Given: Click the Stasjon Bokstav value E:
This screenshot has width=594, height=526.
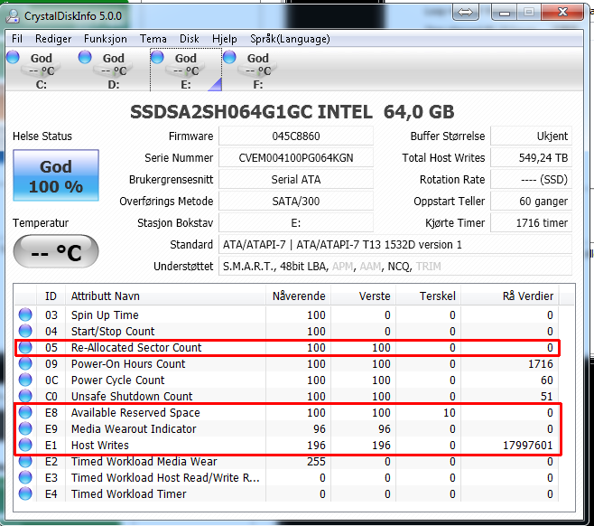Looking at the screenshot, I should pos(296,222).
